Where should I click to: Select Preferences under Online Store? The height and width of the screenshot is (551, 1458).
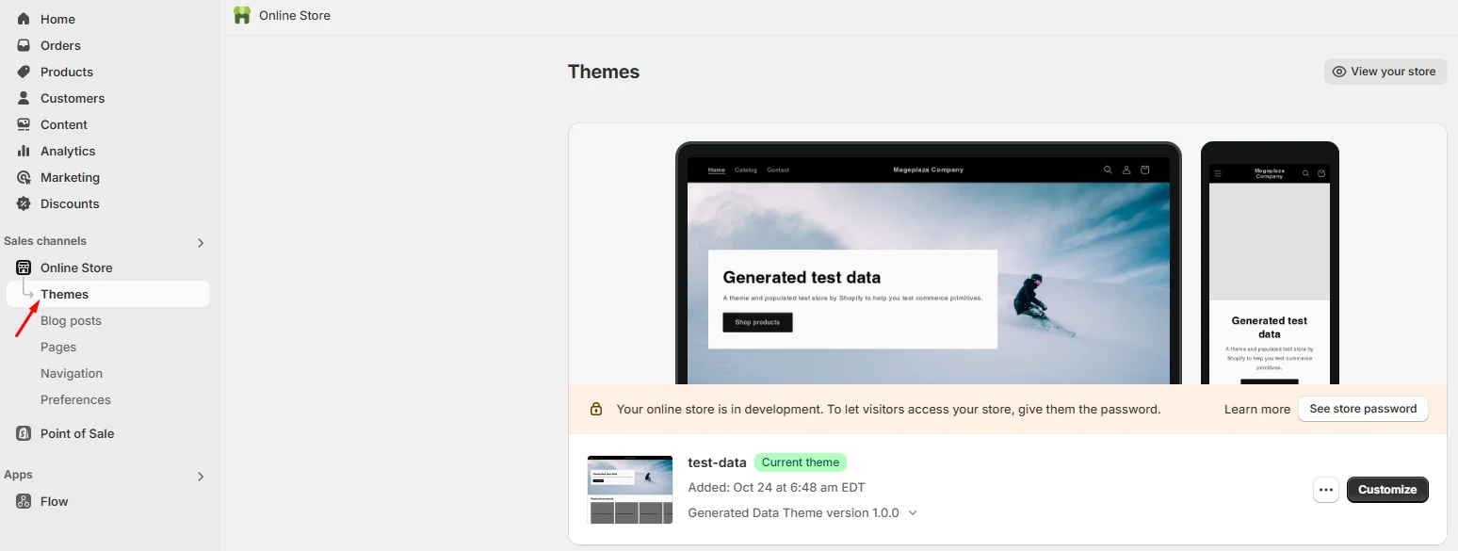pyautogui.click(x=75, y=399)
